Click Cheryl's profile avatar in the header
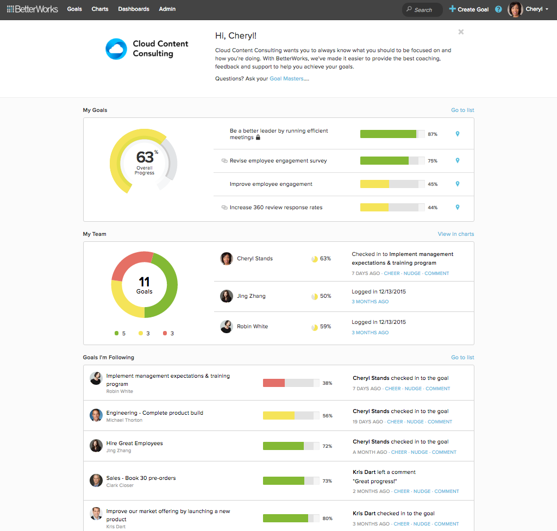This screenshot has width=557, height=531. (x=515, y=9)
